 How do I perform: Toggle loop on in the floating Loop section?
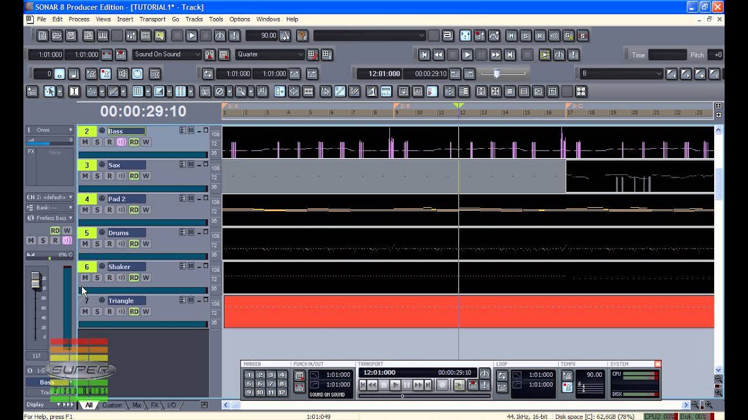pyautogui.click(x=502, y=375)
